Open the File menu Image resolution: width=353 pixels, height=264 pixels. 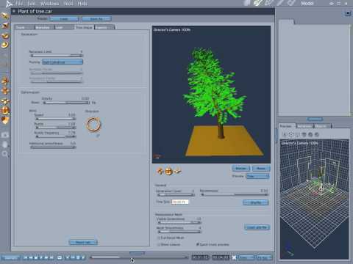pyautogui.click(x=19, y=4)
